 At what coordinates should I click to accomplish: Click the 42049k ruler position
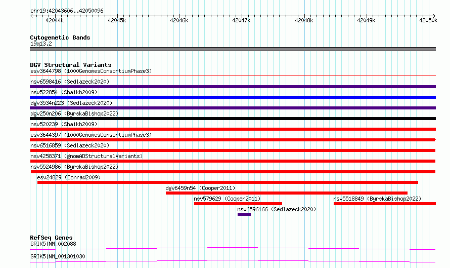pyautogui.click(x=366, y=20)
